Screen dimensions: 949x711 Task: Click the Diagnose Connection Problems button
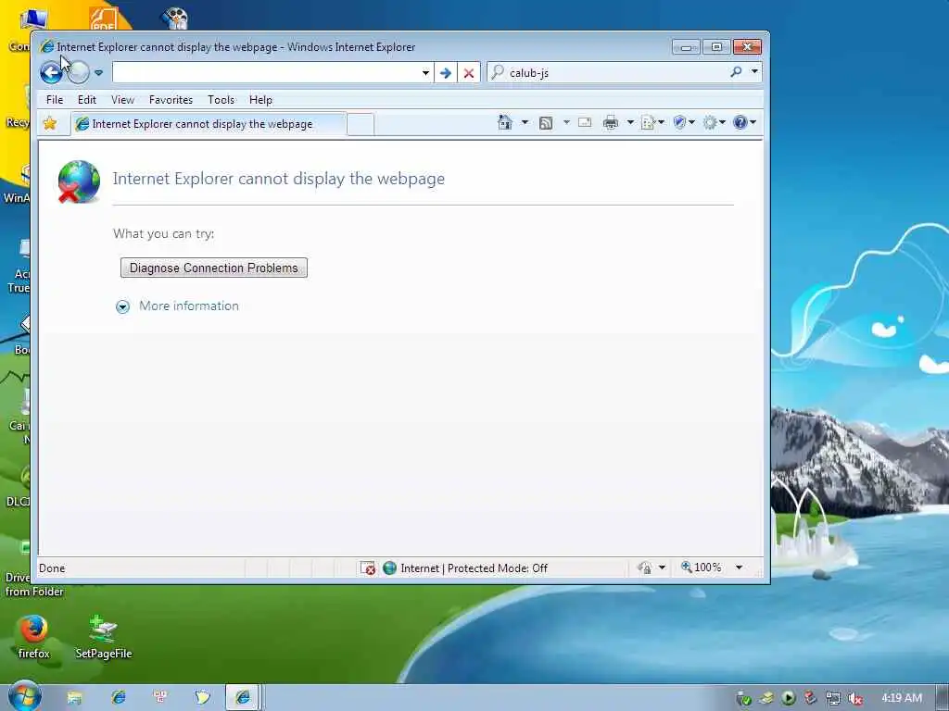(214, 268)
